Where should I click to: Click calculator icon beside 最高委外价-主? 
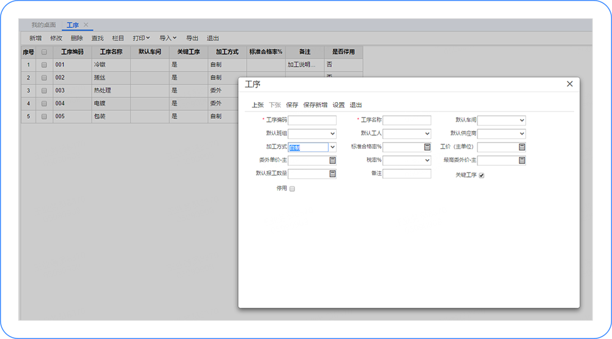click(x=522, y=160)
